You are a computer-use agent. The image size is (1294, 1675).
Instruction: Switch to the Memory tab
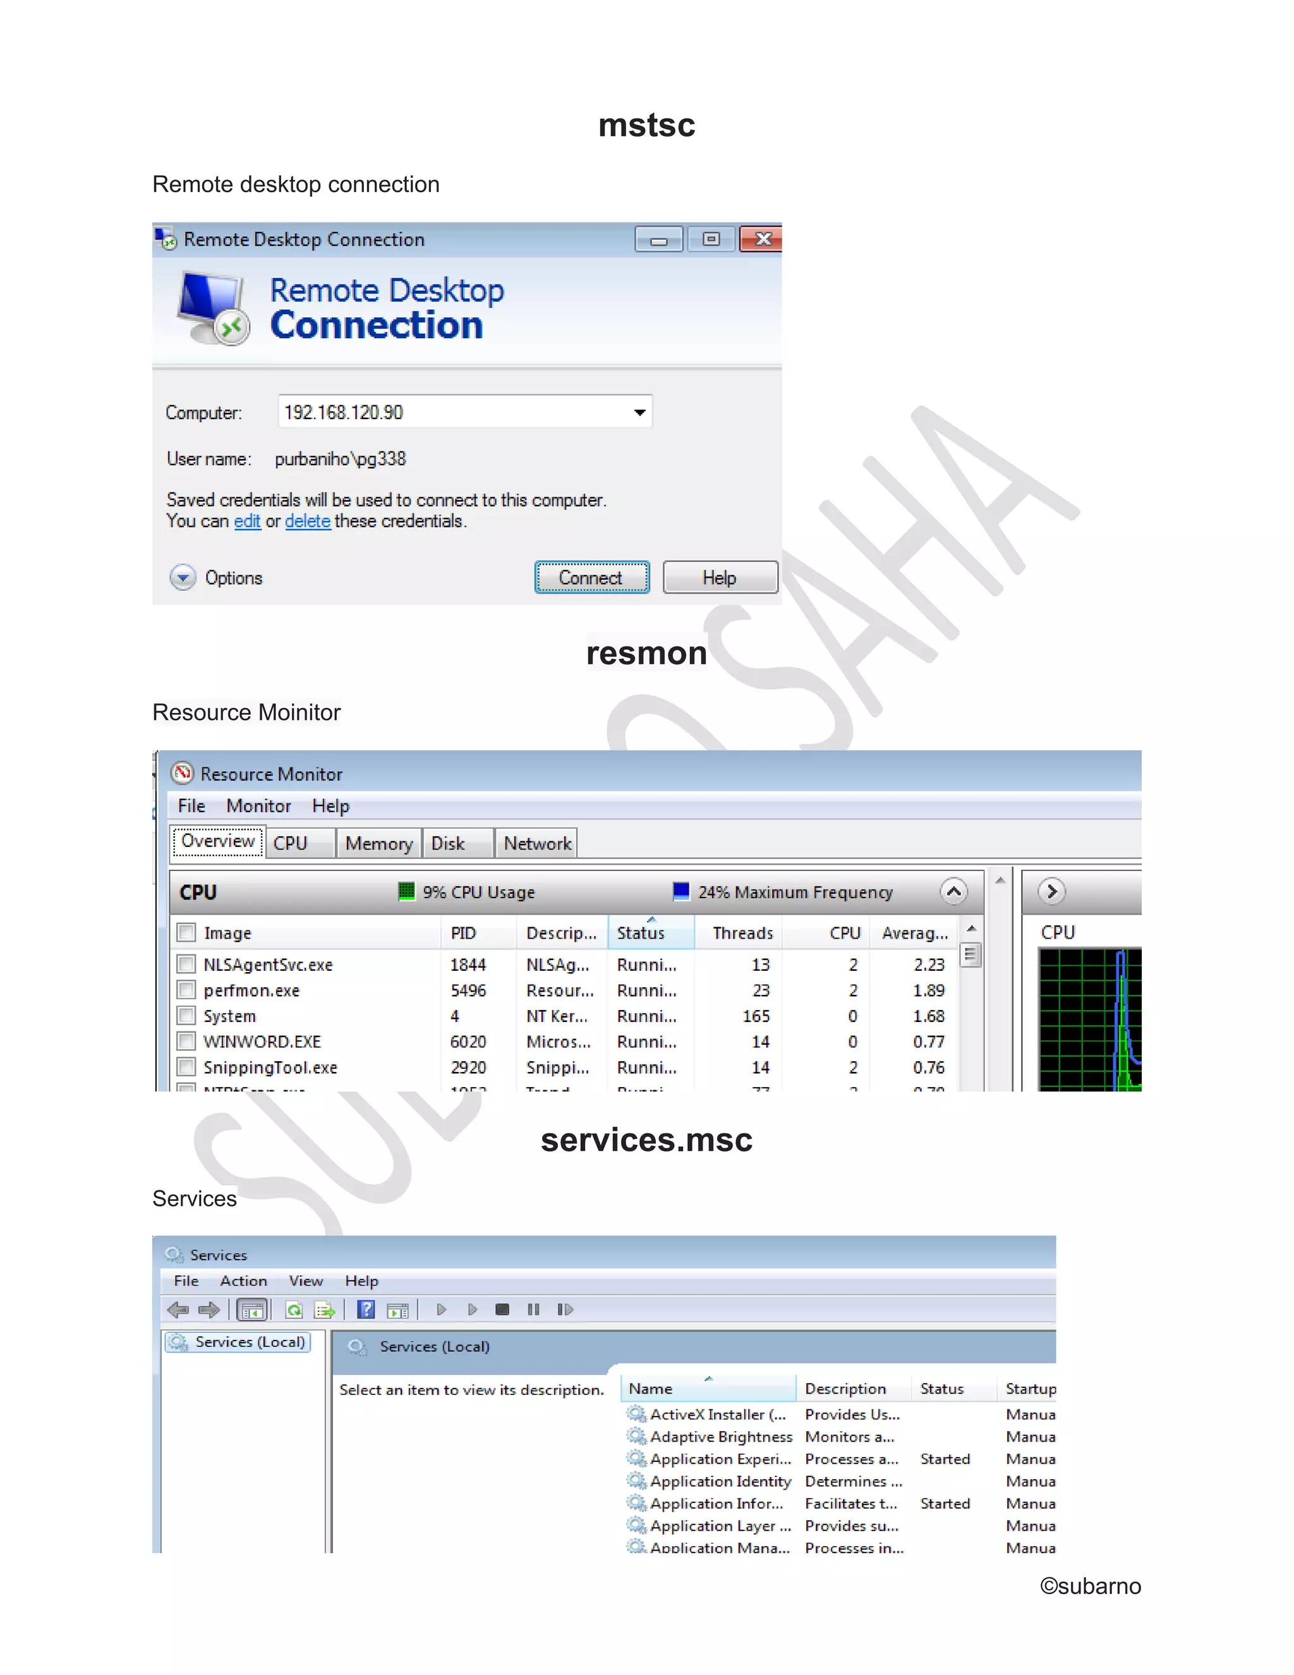tap(378, 843)
